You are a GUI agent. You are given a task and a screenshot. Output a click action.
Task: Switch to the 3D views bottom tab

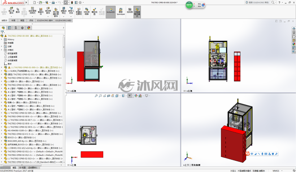22,168
